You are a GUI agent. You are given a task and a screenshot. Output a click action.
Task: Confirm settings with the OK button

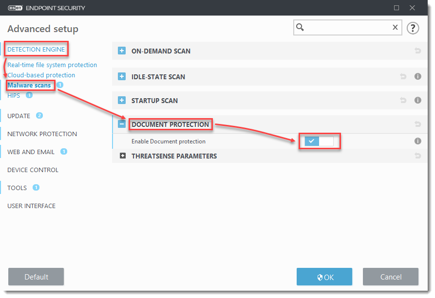click(324, 277)
